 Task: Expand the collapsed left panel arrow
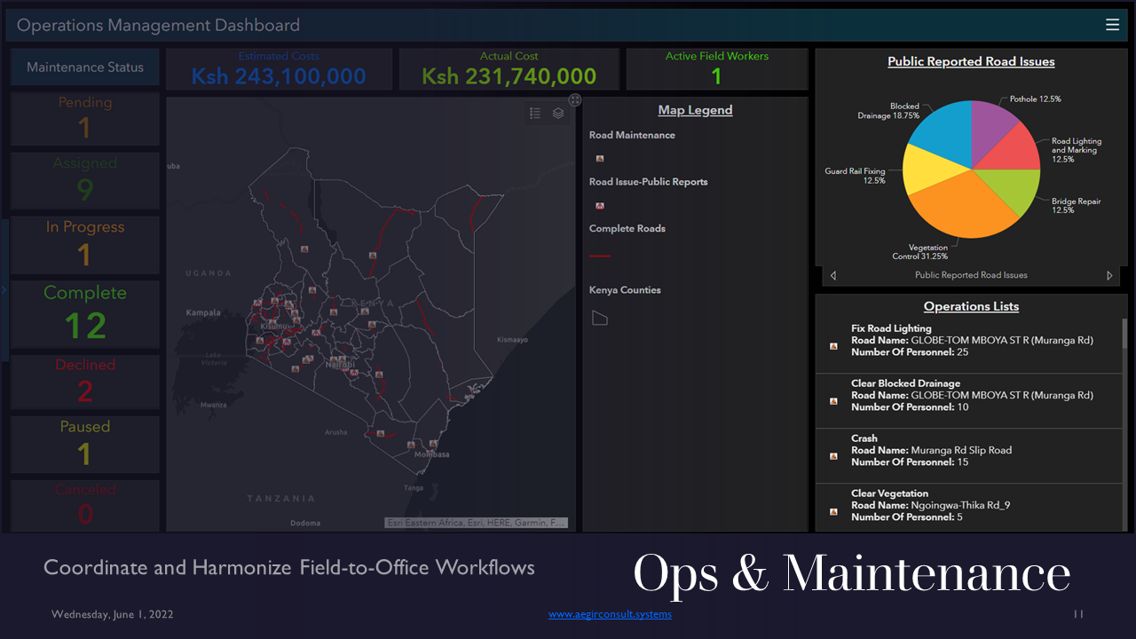point(4,289)
